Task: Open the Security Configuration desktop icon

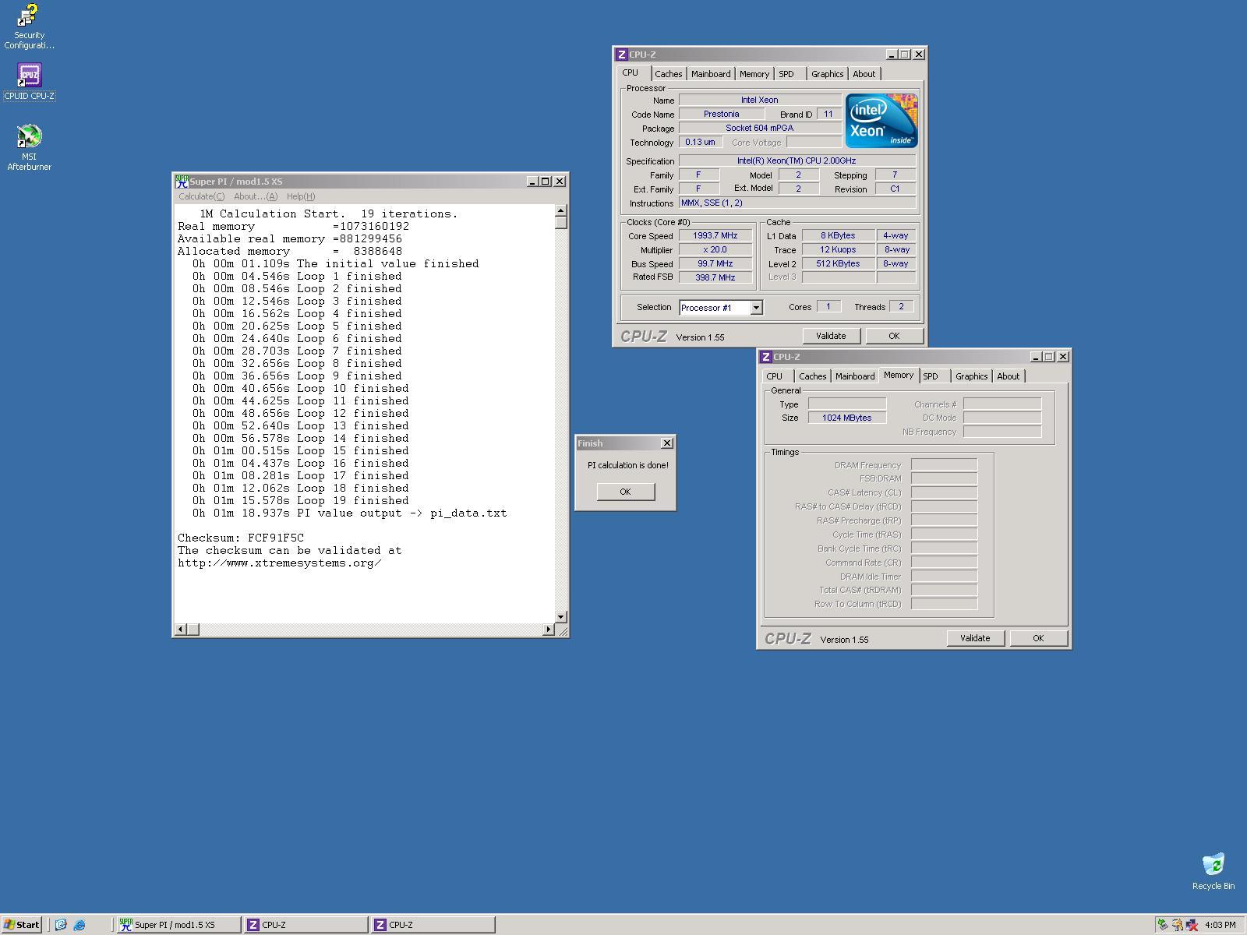Action: point(29,26)
